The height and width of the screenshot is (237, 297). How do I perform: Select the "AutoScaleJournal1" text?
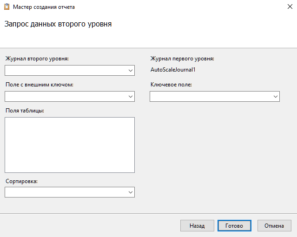173,70
